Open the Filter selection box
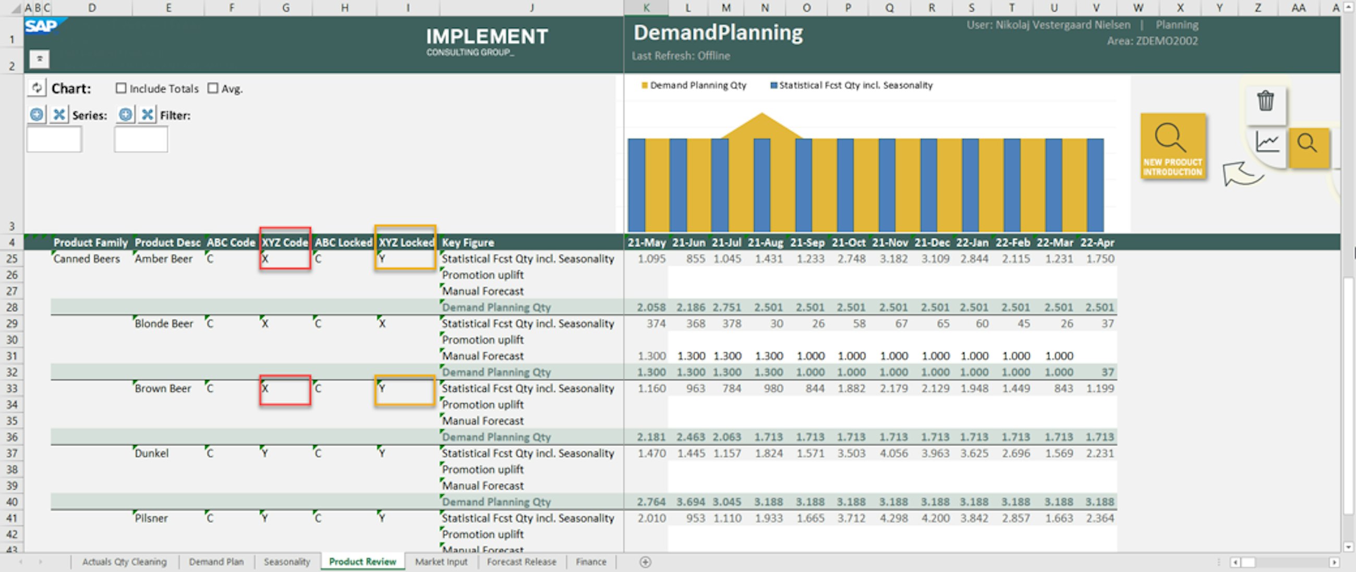This screenshot has width=1356, height=572. 141,140
